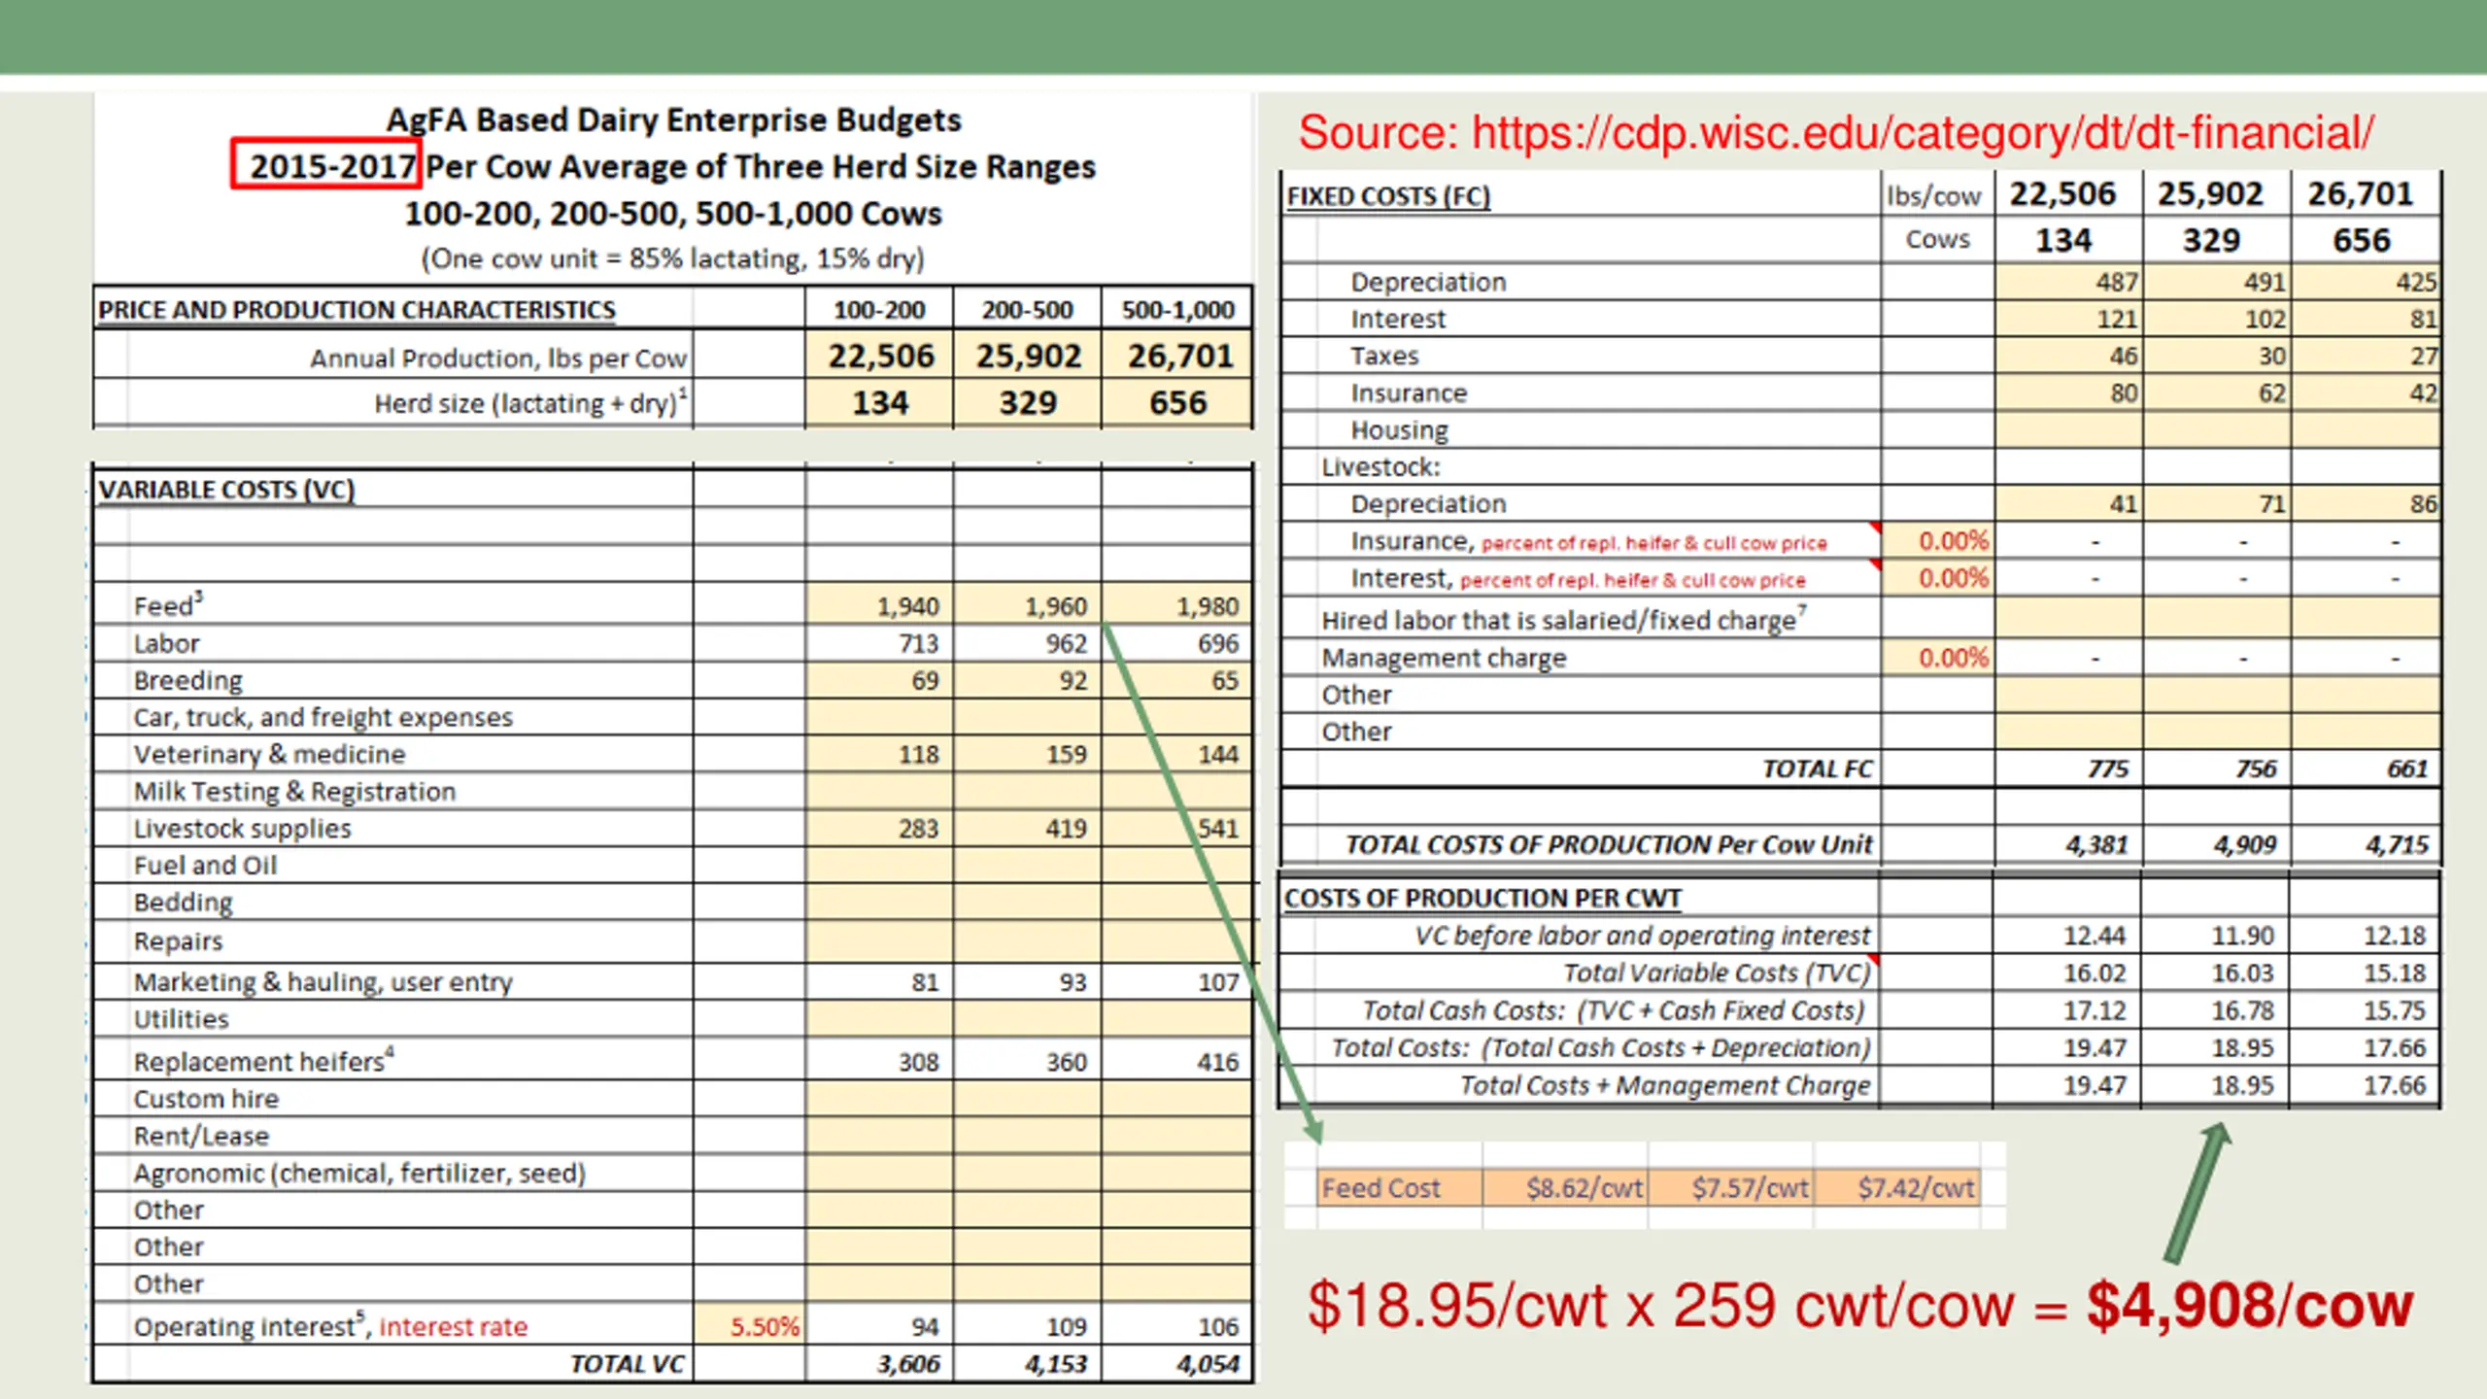Screen dimensions: 2487x1399
Task: Click the 'AgFA Based Dairy Enterprise Budgets' title
Action: [x=673, y=119]
